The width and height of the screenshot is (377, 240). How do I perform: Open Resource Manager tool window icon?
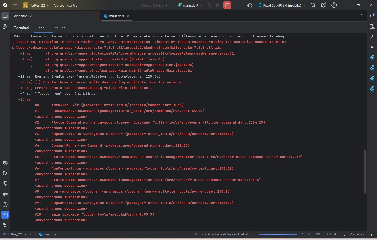point(5,26)
